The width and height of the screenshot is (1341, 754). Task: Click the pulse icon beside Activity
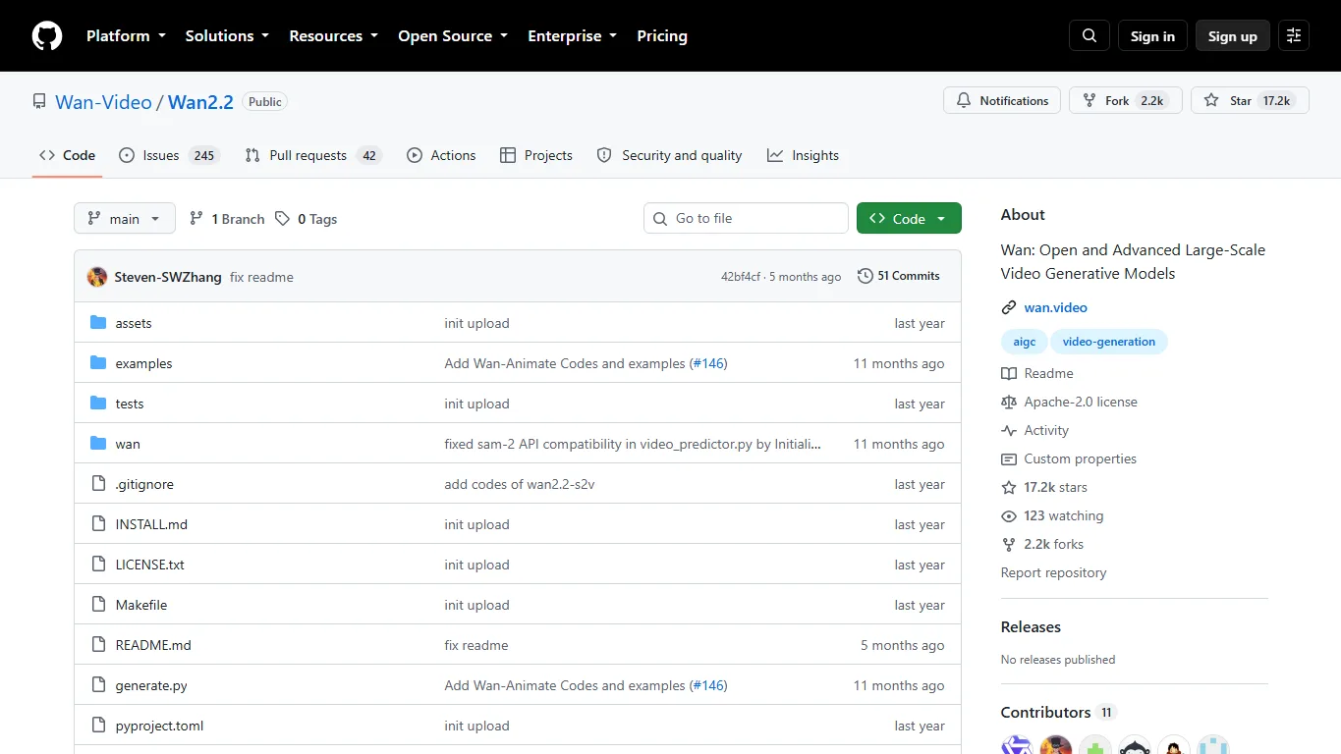(1009, 430)
